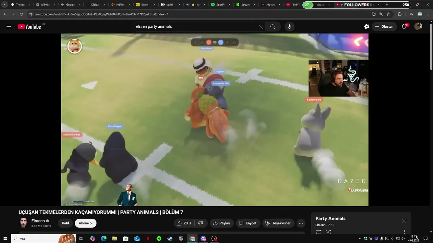Reload the YouTube page

point(21,14)
